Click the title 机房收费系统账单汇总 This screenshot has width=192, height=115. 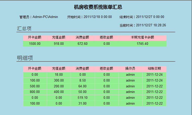pyautogui.click(x=98, y=7)
